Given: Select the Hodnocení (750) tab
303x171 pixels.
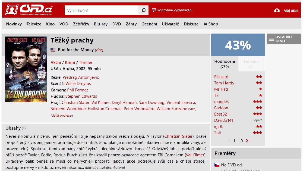Looking at the screenshot, I should click(x=225, y=64).
